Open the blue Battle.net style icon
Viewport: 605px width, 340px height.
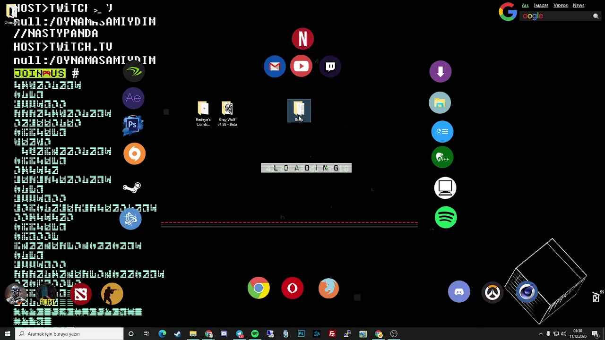130,219
